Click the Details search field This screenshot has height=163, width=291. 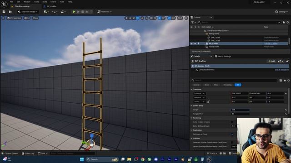[x=234, y=81]
